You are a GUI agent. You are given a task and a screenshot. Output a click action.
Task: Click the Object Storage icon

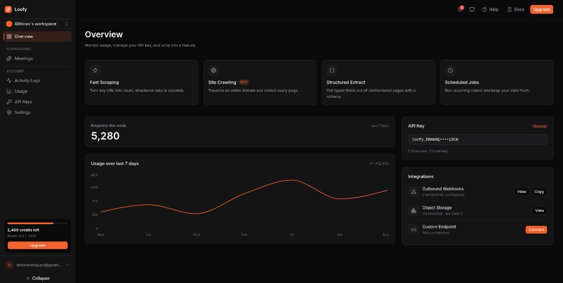[x=413, y=210]
